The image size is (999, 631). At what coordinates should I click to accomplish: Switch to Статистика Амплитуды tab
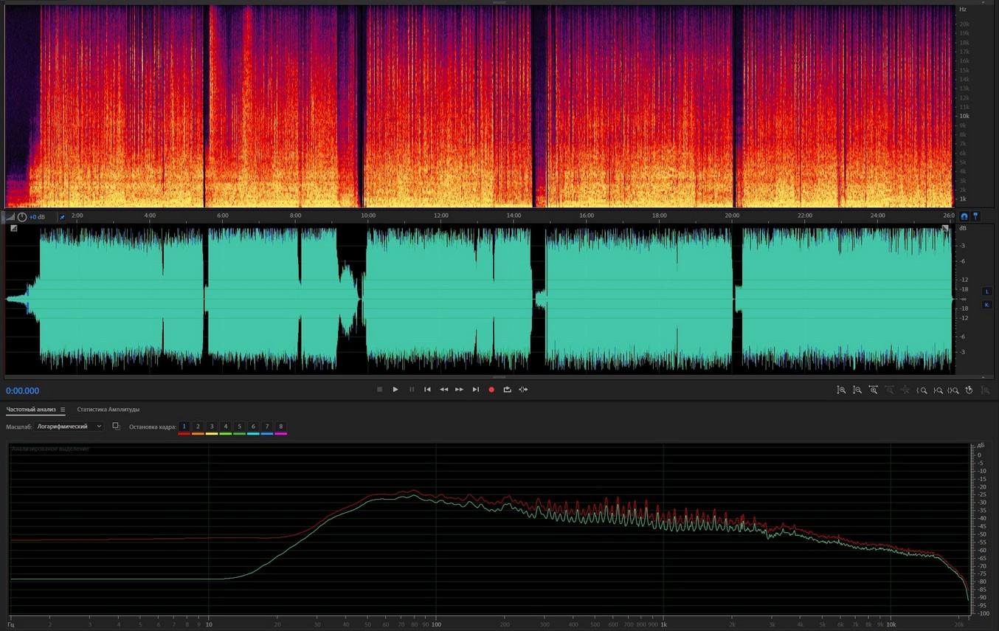coord(108,410)
